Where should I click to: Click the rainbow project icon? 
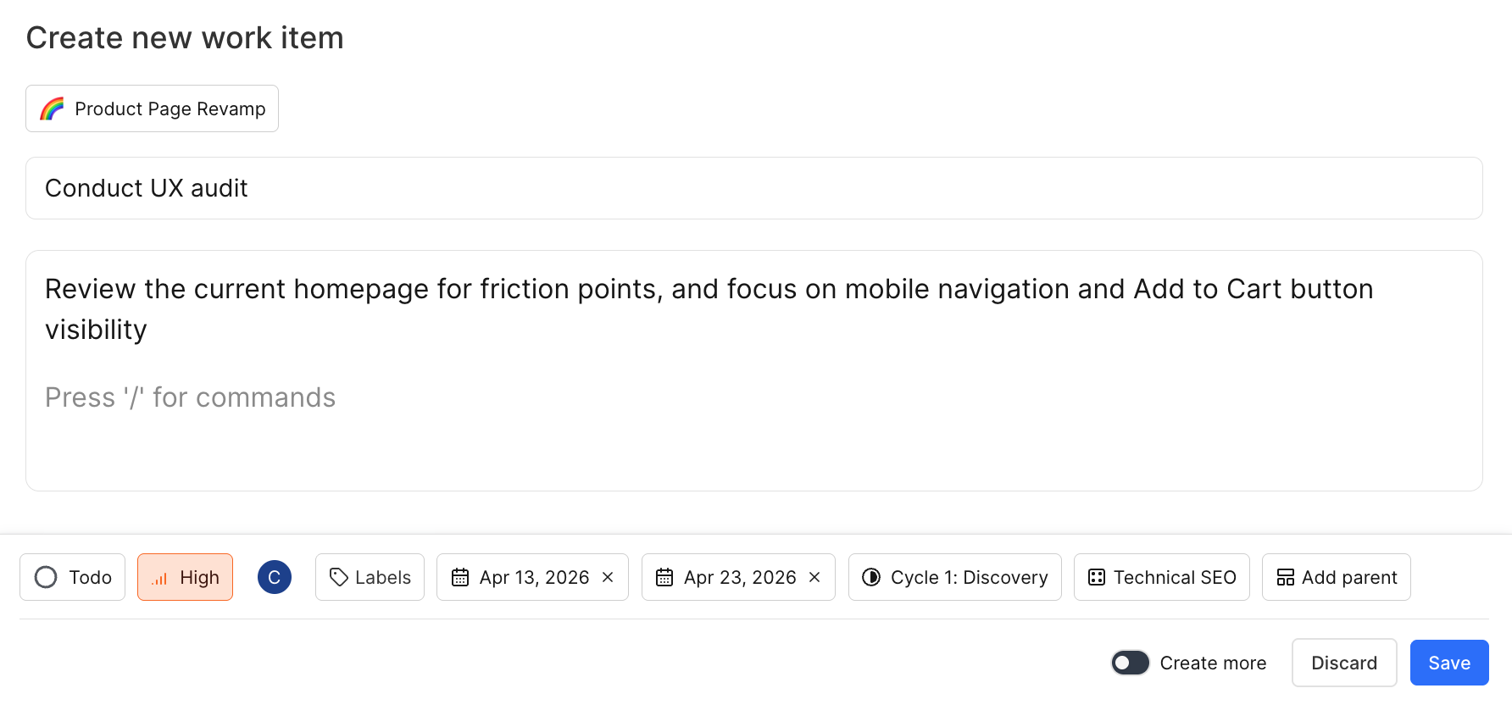53,108
